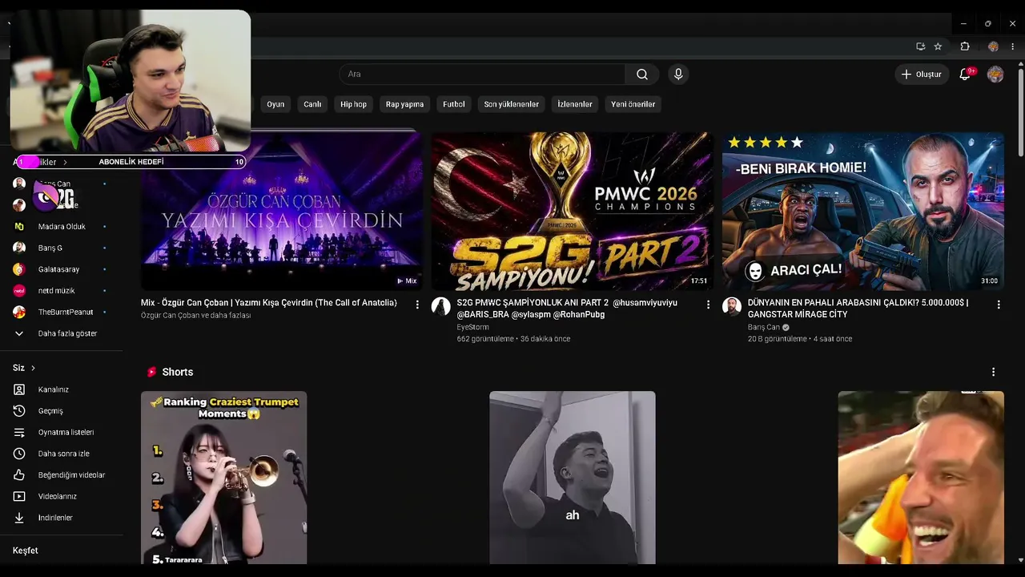
Task: Start voice search with the microphone icon
Action: 678,75
